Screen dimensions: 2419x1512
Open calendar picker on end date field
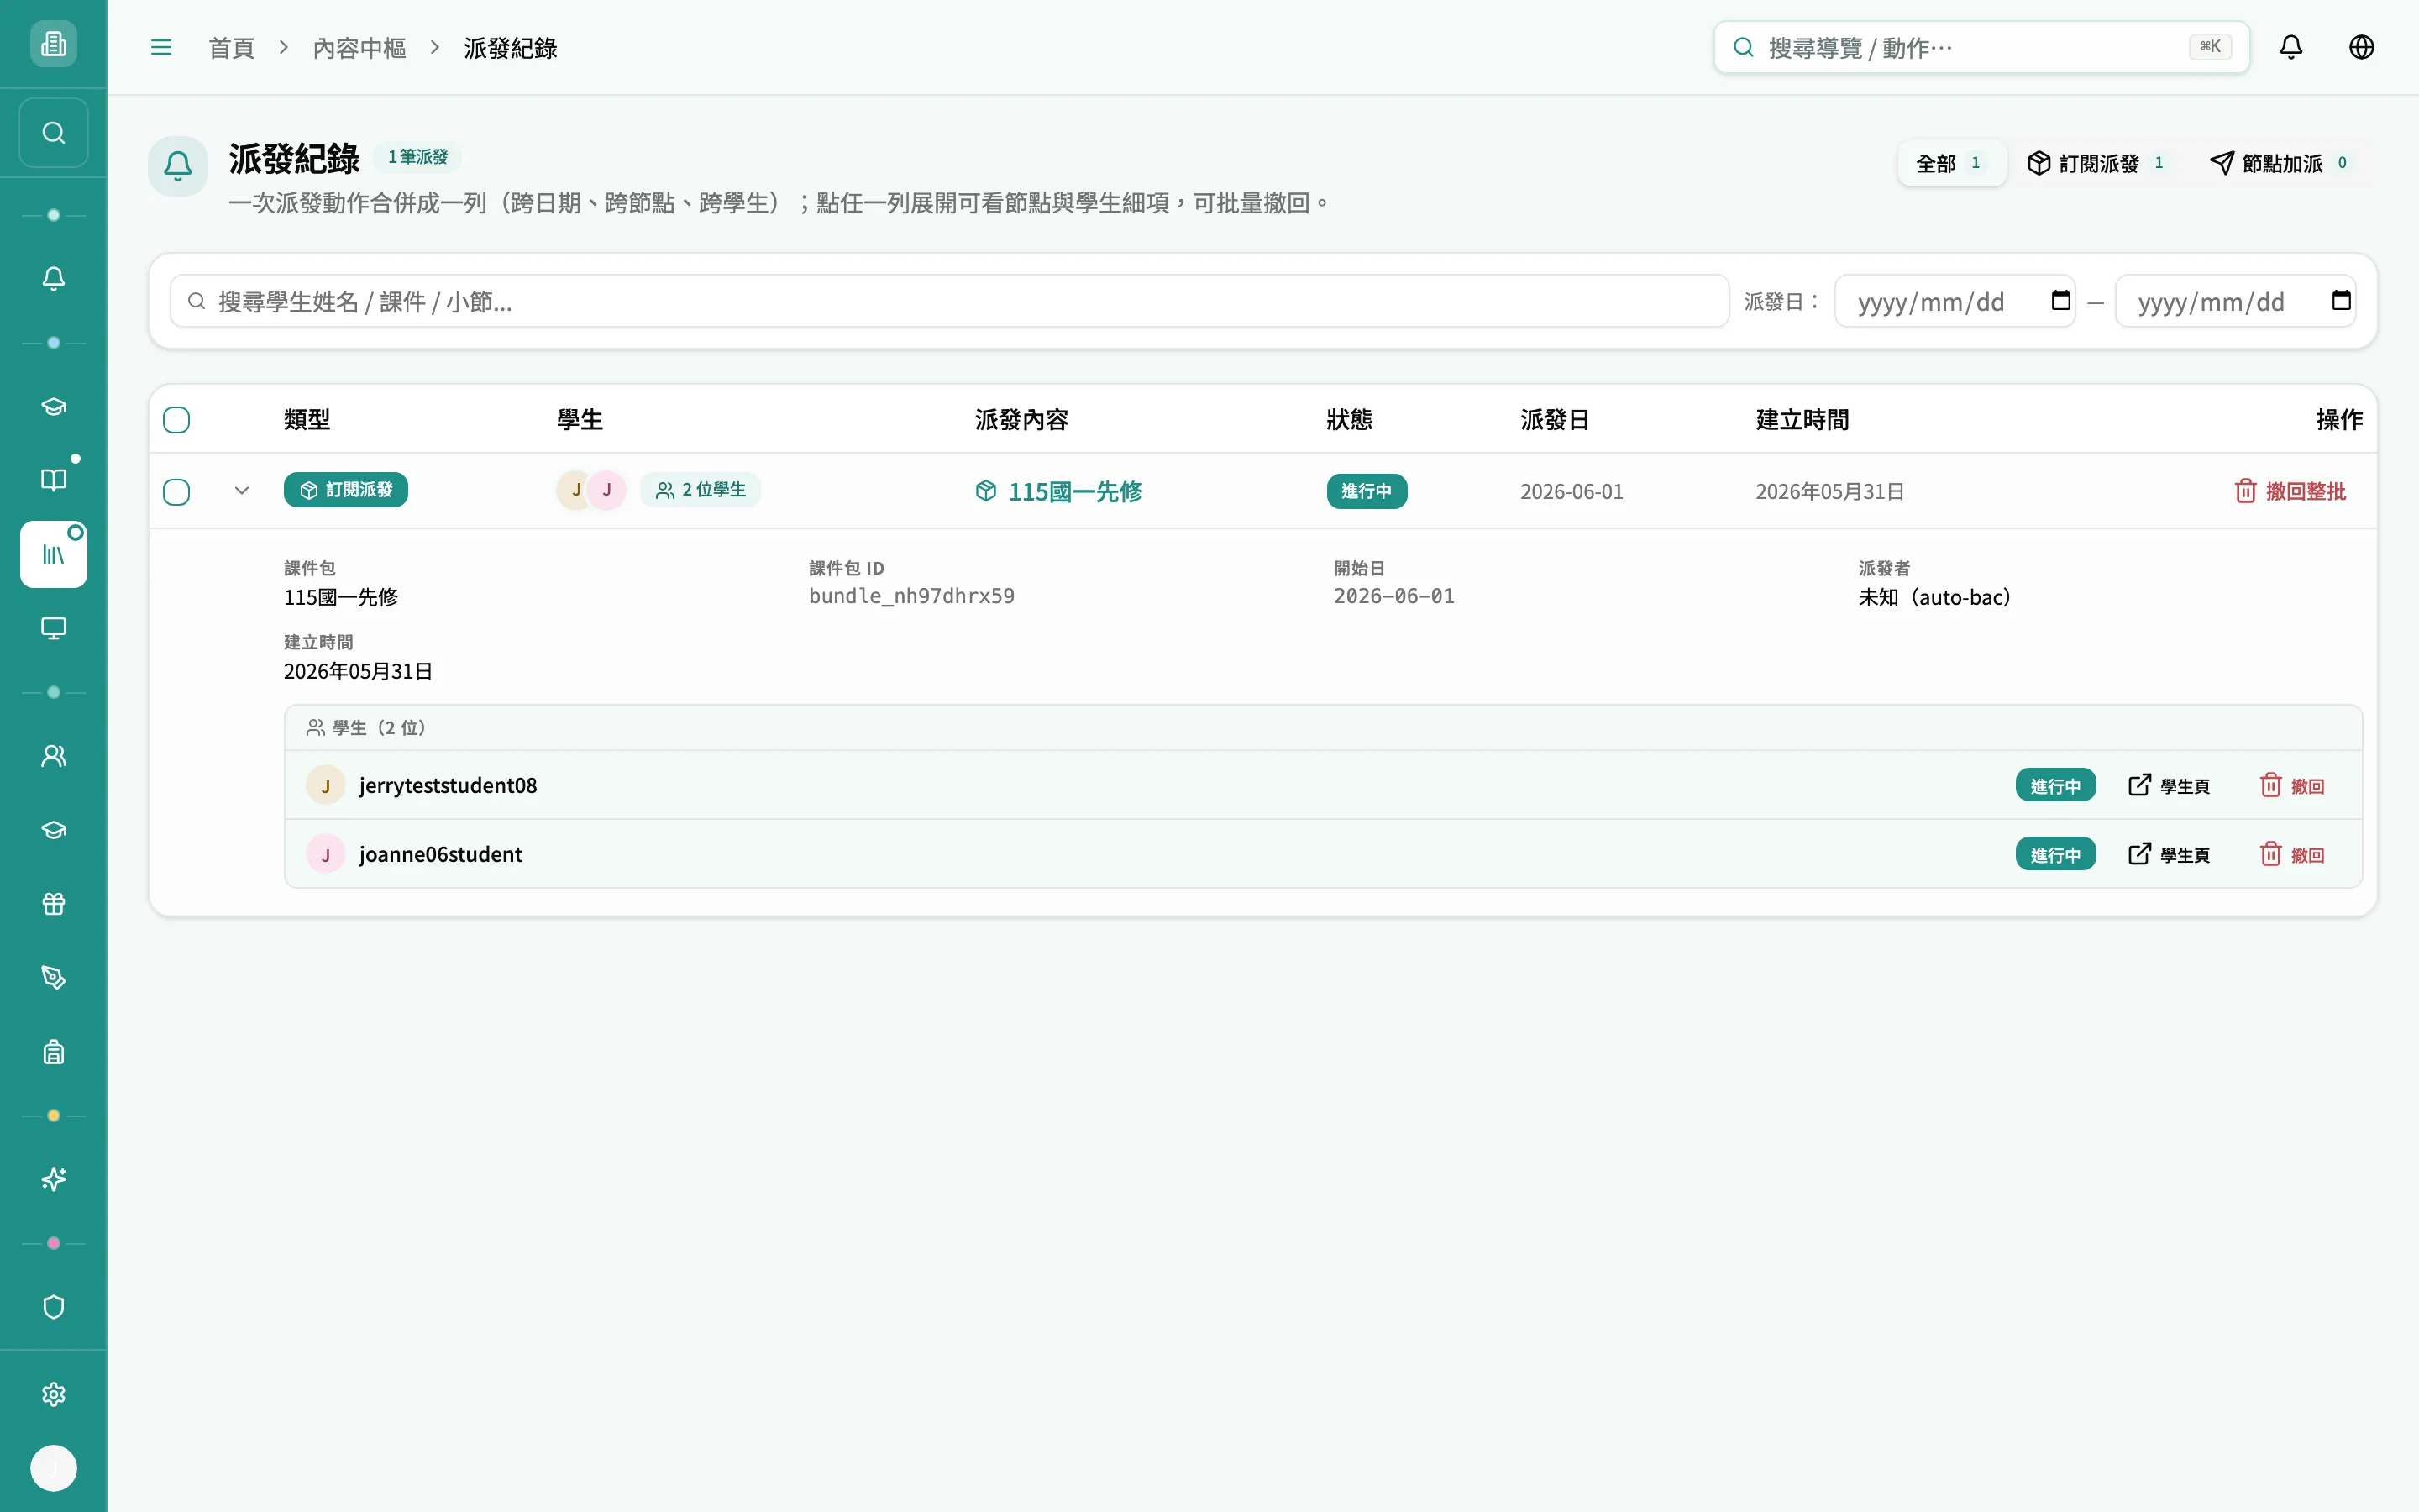2341,301
